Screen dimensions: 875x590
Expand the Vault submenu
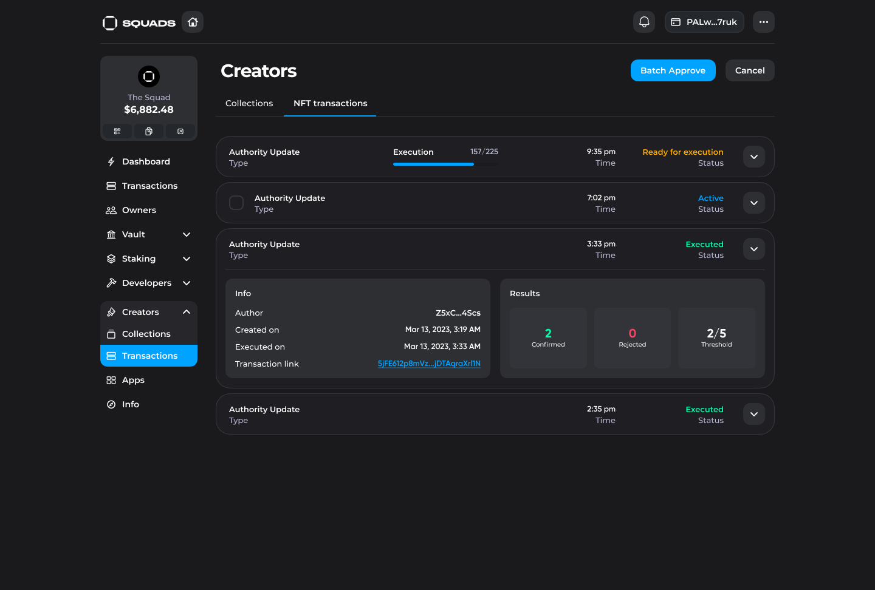click(187, 234)
